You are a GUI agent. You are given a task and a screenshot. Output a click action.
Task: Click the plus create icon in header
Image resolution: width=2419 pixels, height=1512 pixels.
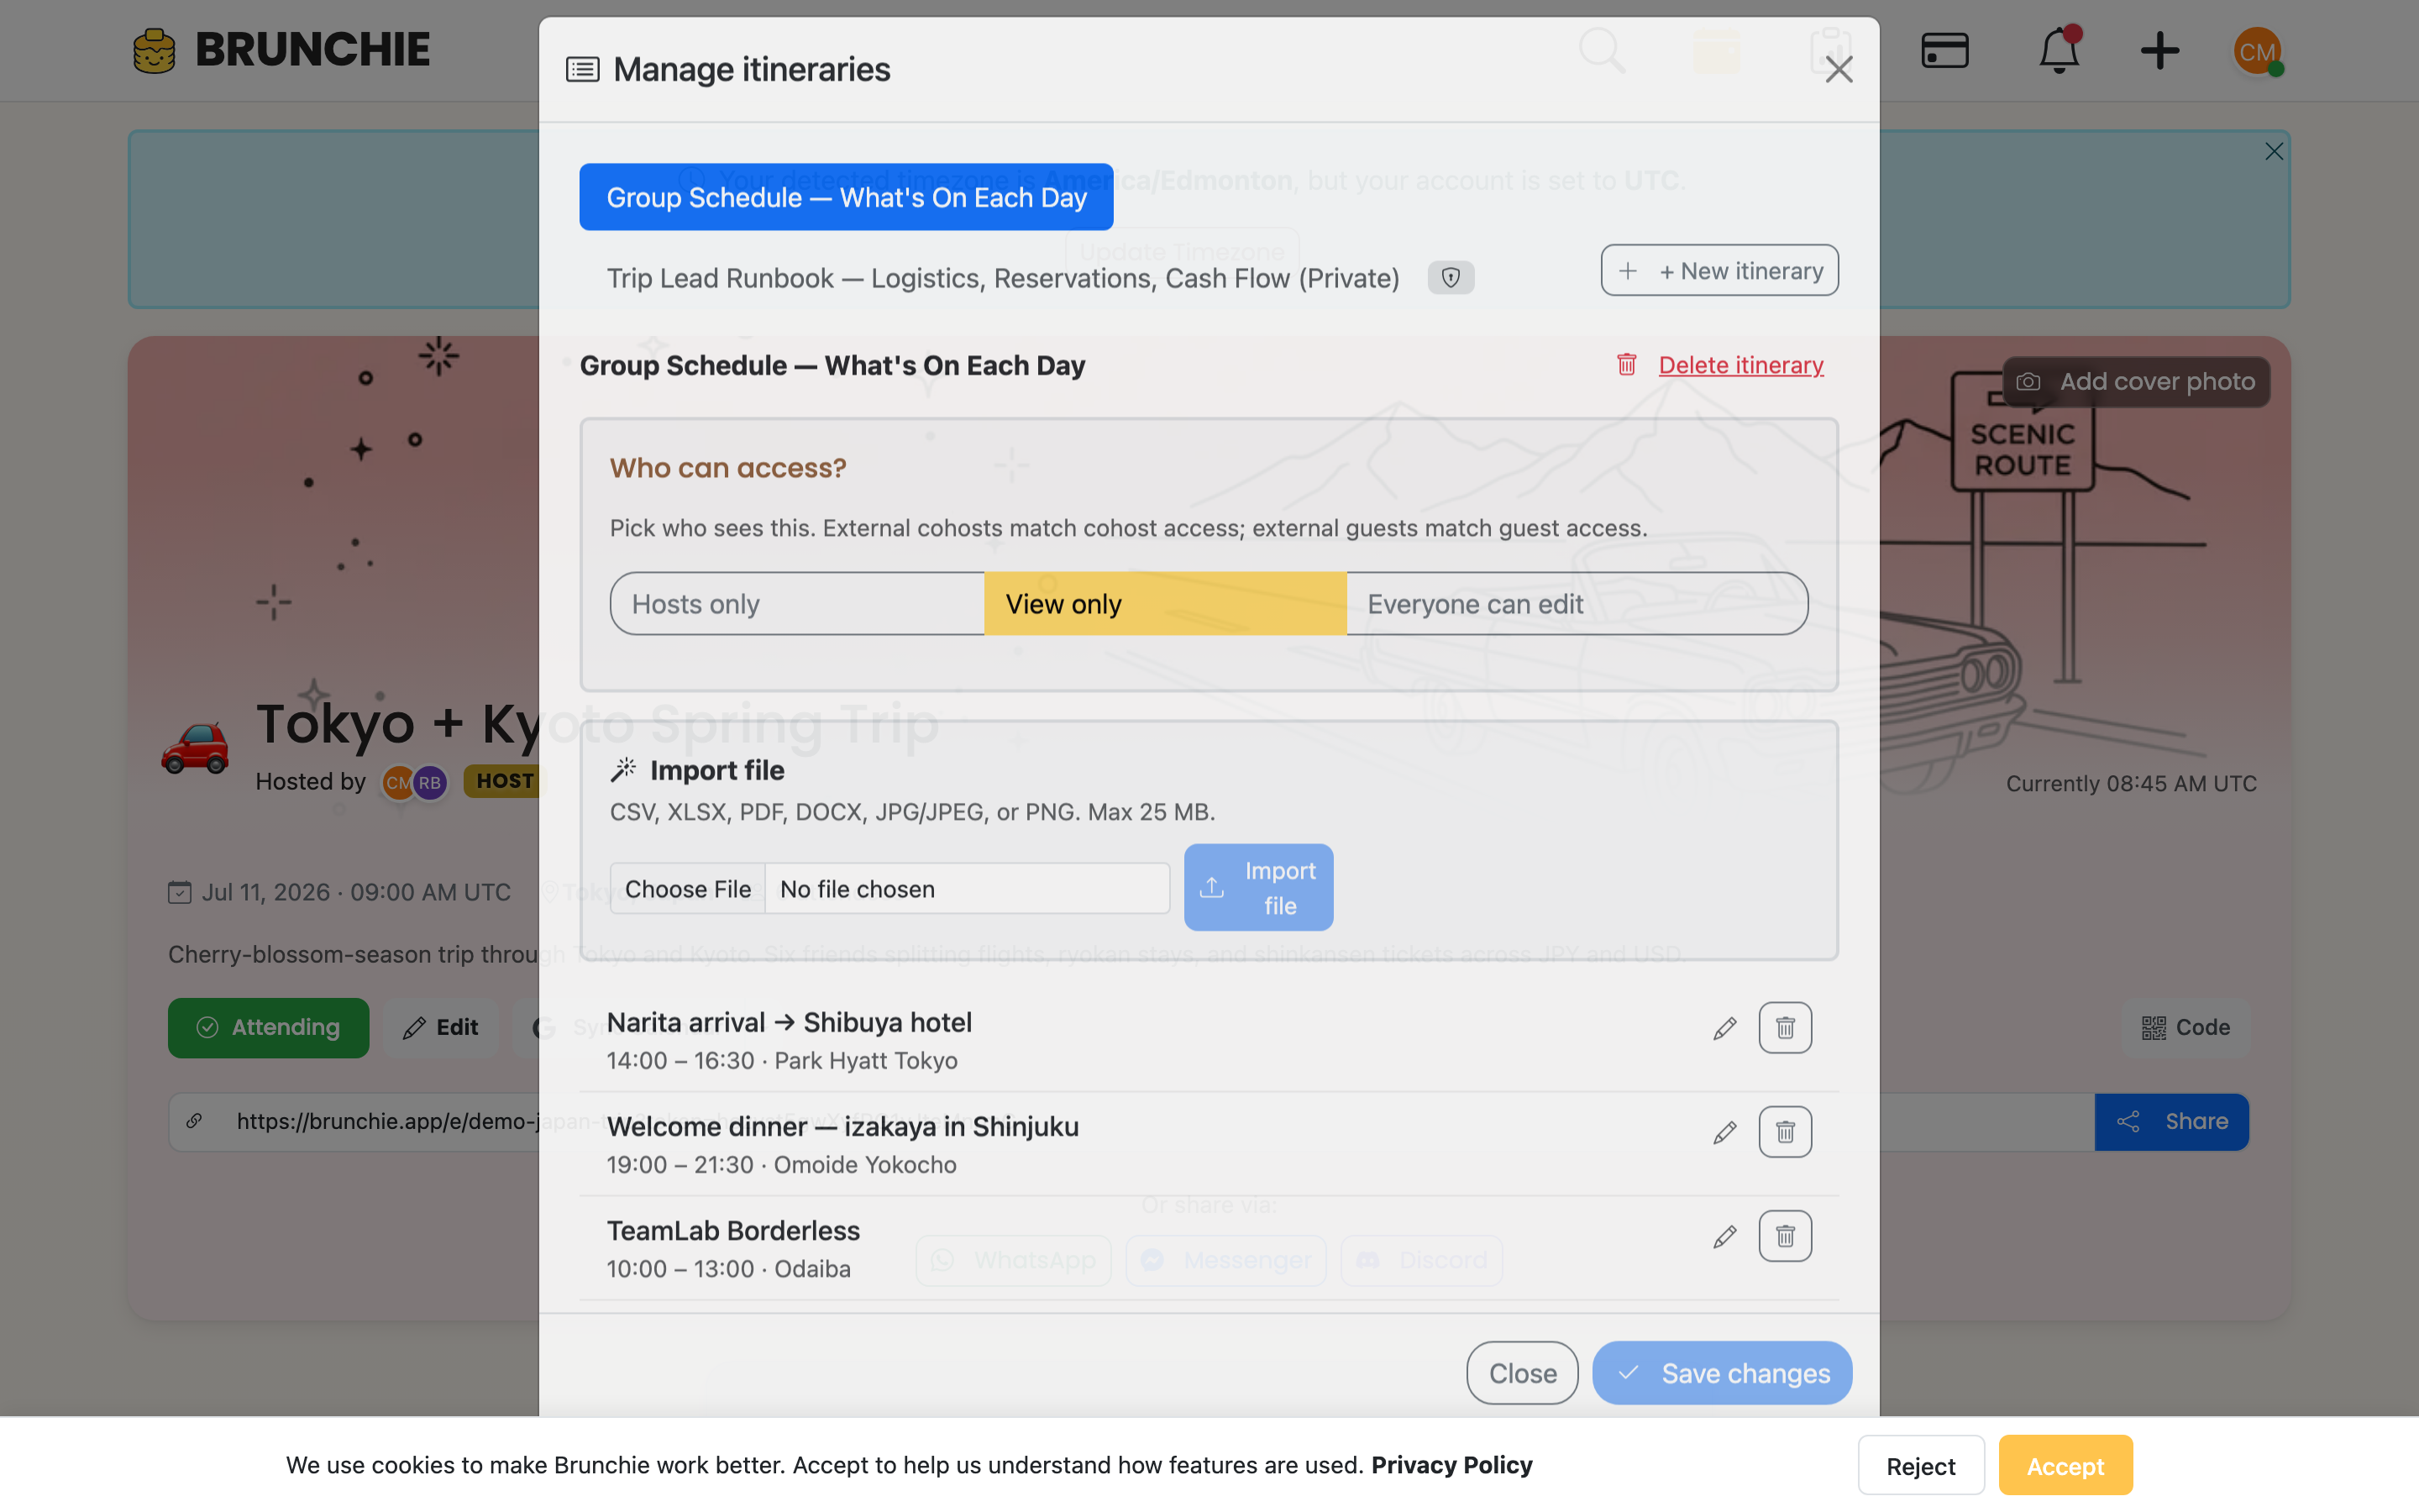2159,50
